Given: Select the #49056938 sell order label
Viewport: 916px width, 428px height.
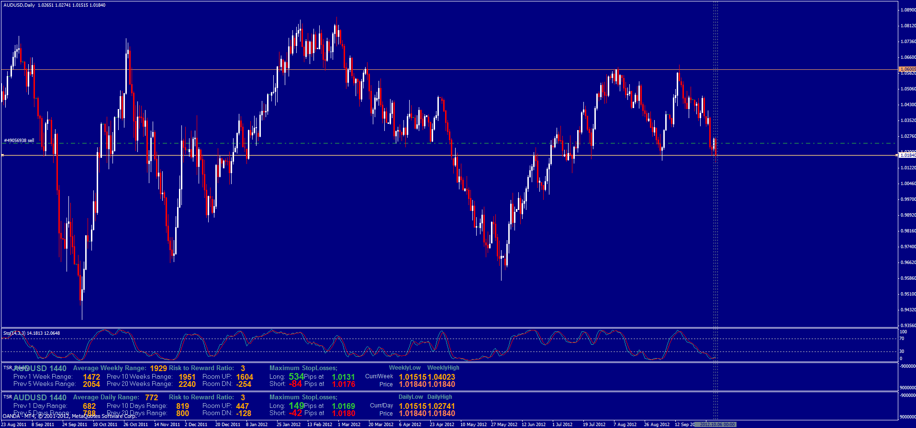Looking at the screenshot, I should tap(19, 141).
